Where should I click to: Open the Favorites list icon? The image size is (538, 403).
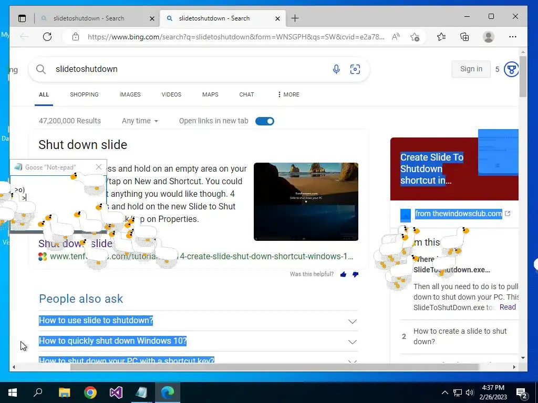pyautogui.click(x=441, y=37)
